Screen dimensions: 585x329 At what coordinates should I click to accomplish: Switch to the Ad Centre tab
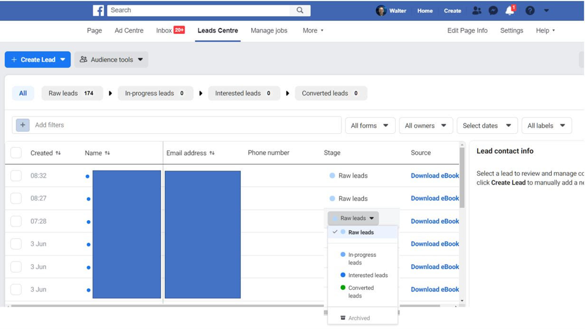pos(129,31)
